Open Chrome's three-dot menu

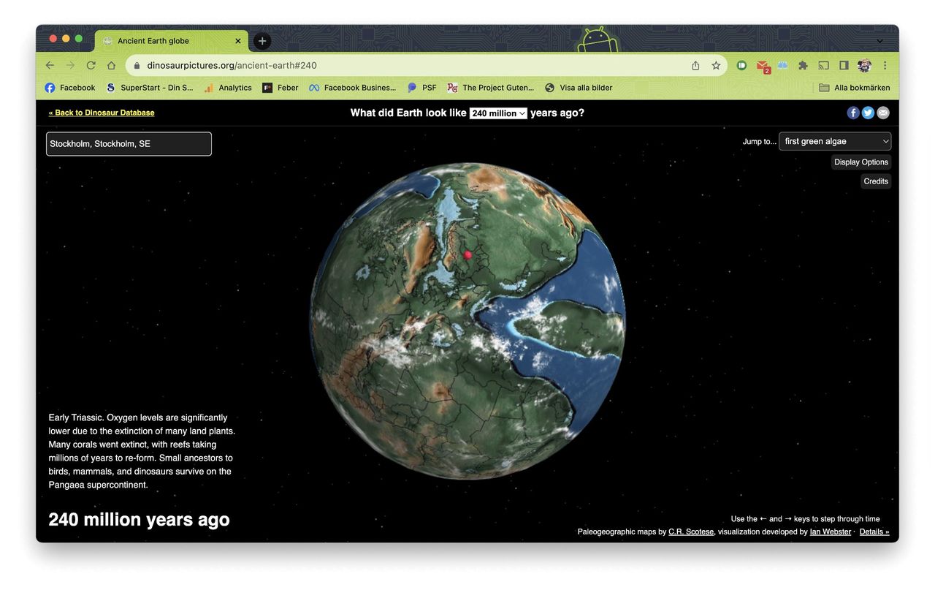(885, 65)
